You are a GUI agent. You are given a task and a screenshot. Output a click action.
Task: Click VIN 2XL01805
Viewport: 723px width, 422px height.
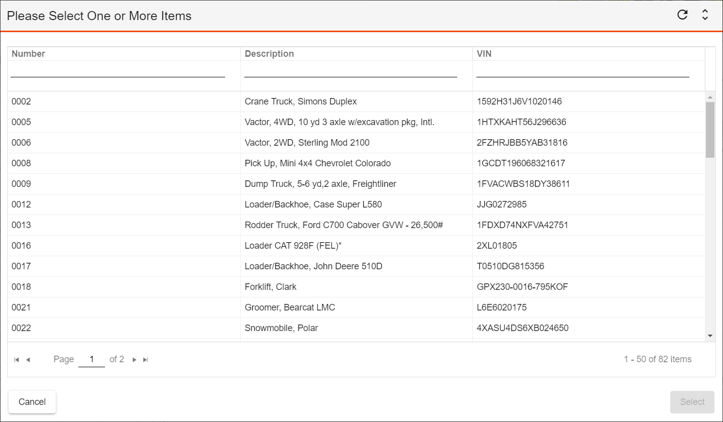pyautogui.click(x=497, y=246)
